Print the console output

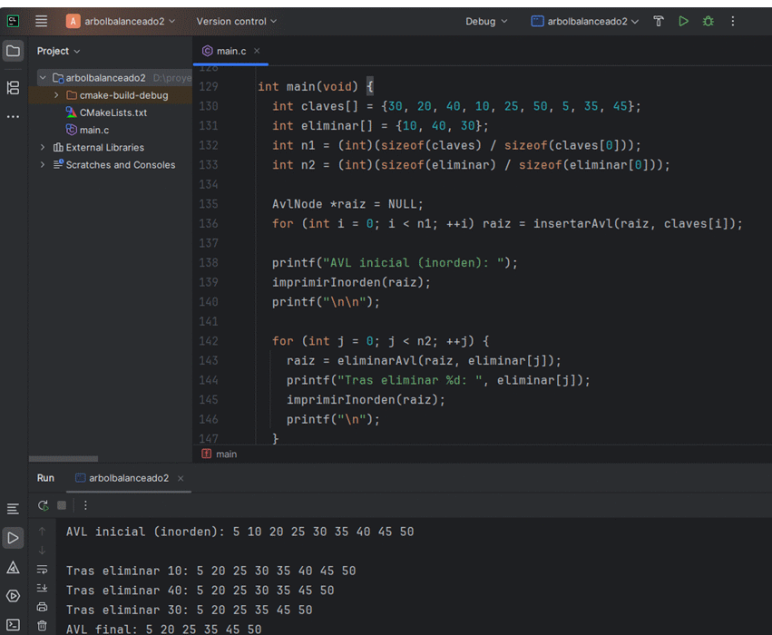42,607
